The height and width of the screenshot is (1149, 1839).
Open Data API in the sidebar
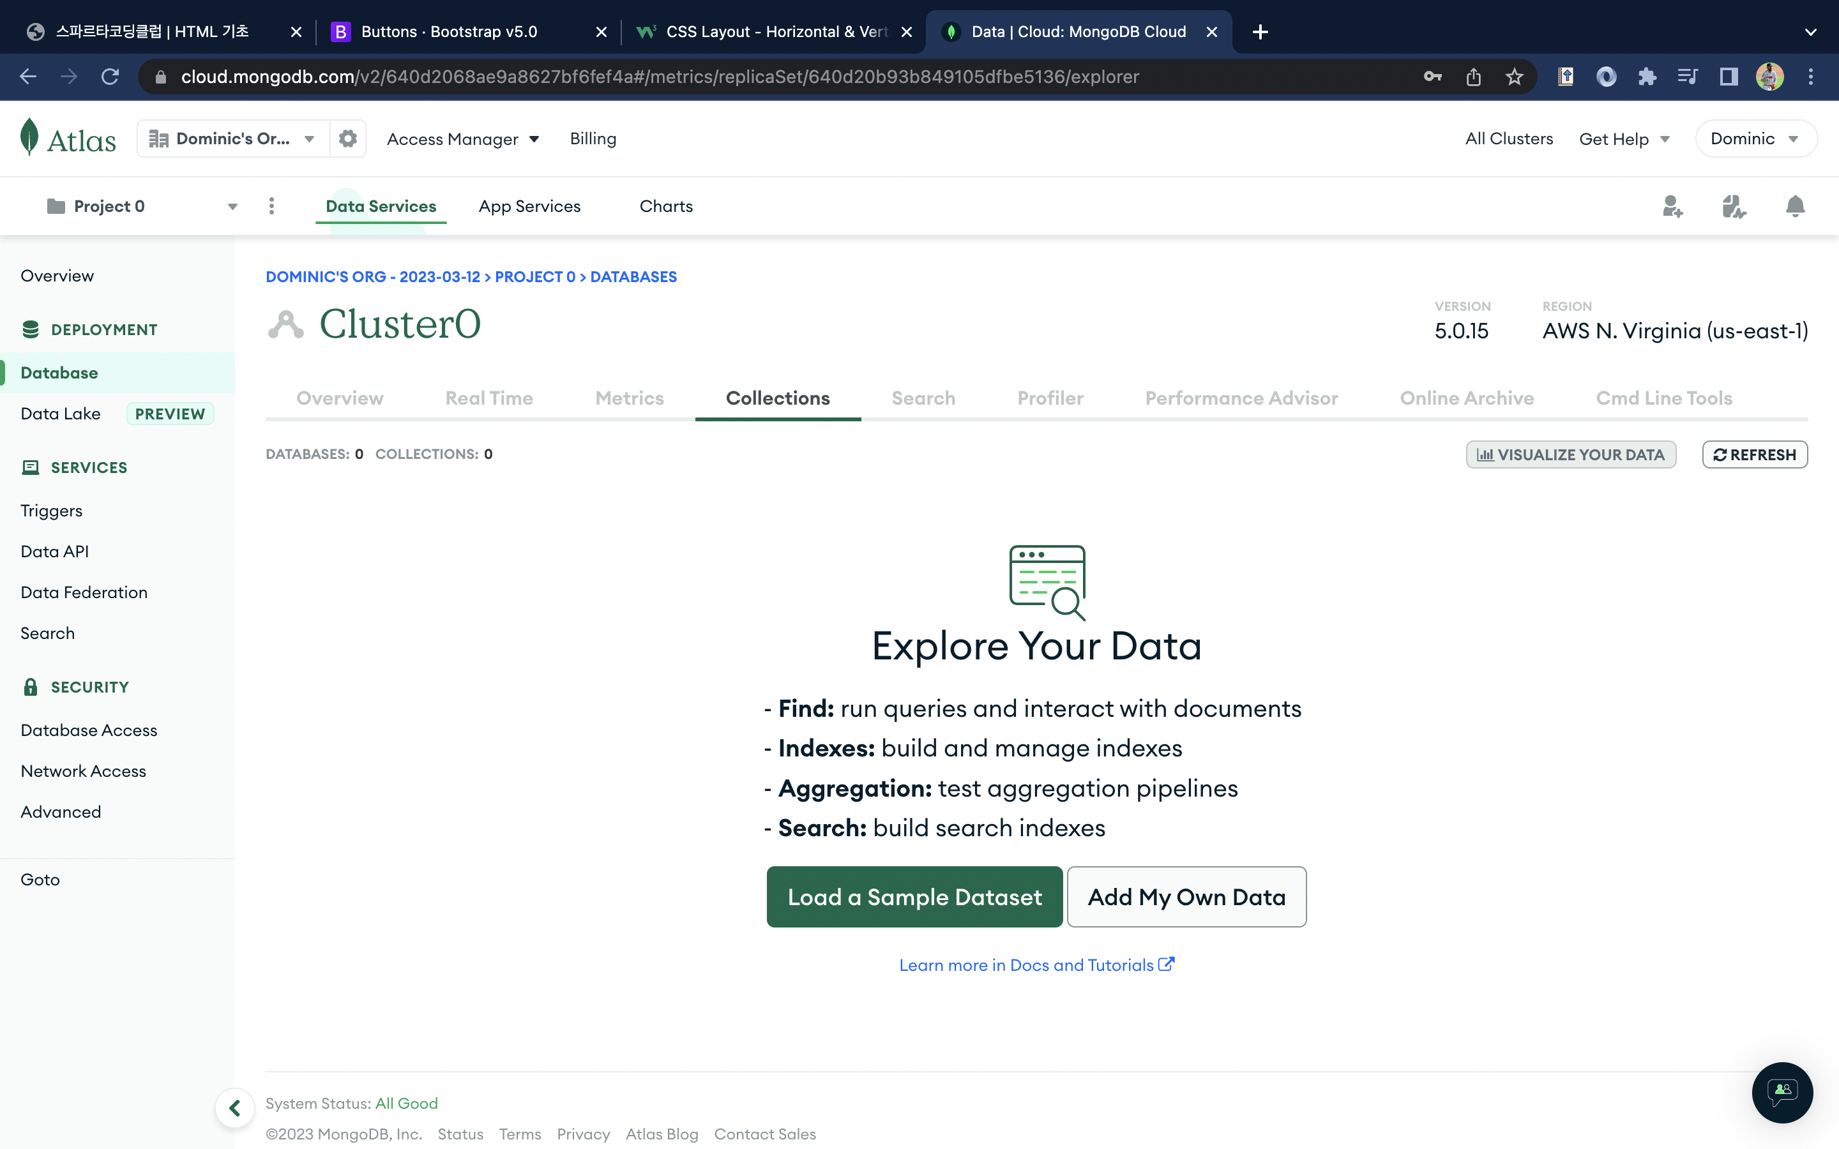(55, 551)
